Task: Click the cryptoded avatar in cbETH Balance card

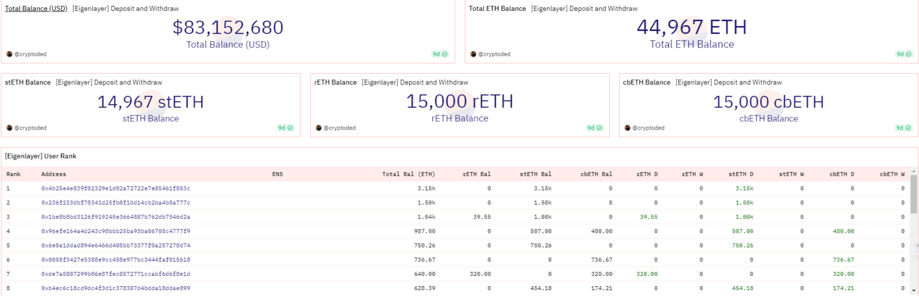Action: pos(627,128)
